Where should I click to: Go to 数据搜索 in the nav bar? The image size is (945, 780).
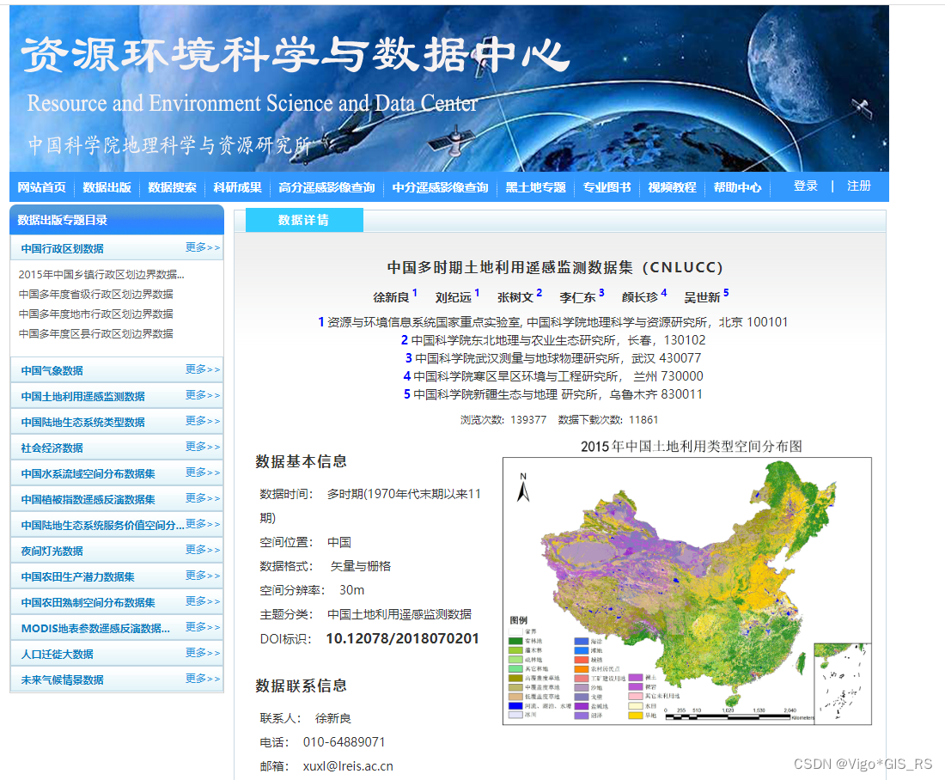[x=172, y=187]
